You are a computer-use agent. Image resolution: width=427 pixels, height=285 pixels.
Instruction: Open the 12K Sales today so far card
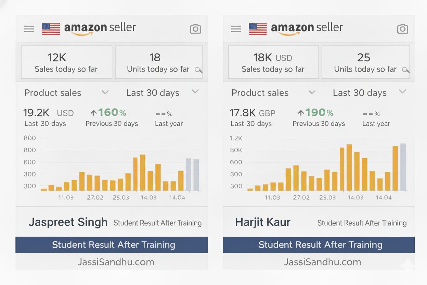[x=66, y=62]
